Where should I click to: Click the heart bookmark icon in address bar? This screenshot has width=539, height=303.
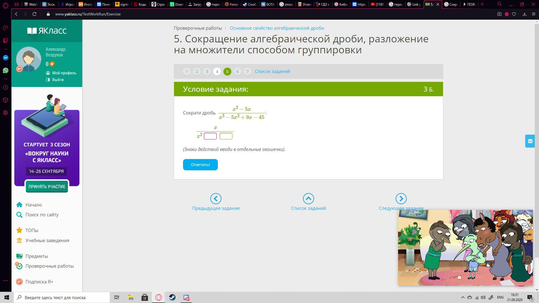click(x=514, y=14)
